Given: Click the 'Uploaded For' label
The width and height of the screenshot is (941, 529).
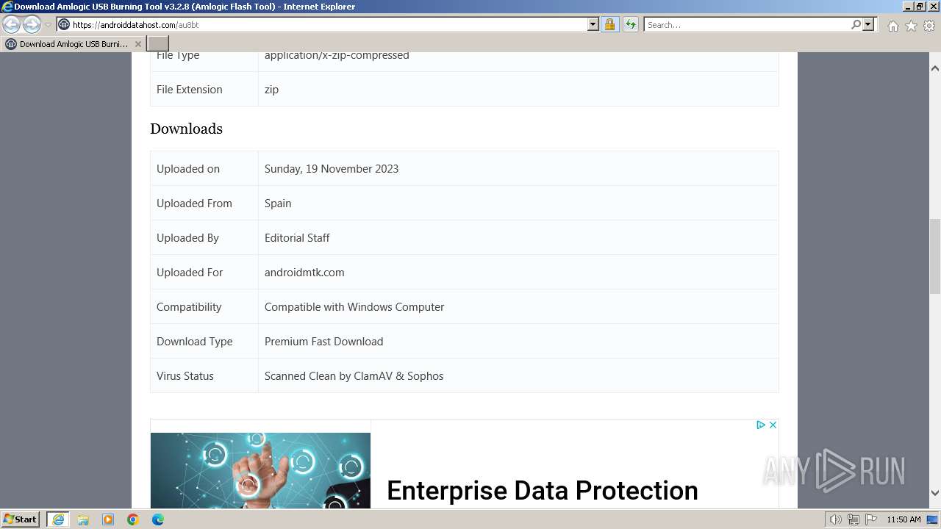Looking at the screenshot, I should pyautogui.click(x=190, y=272).
